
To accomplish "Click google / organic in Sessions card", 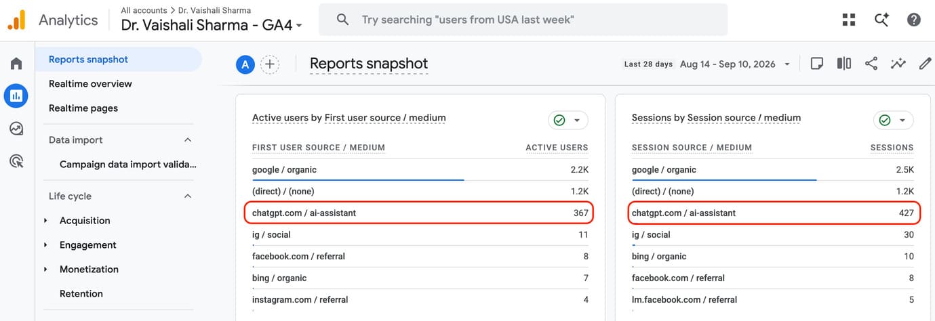I will (664, 169).
